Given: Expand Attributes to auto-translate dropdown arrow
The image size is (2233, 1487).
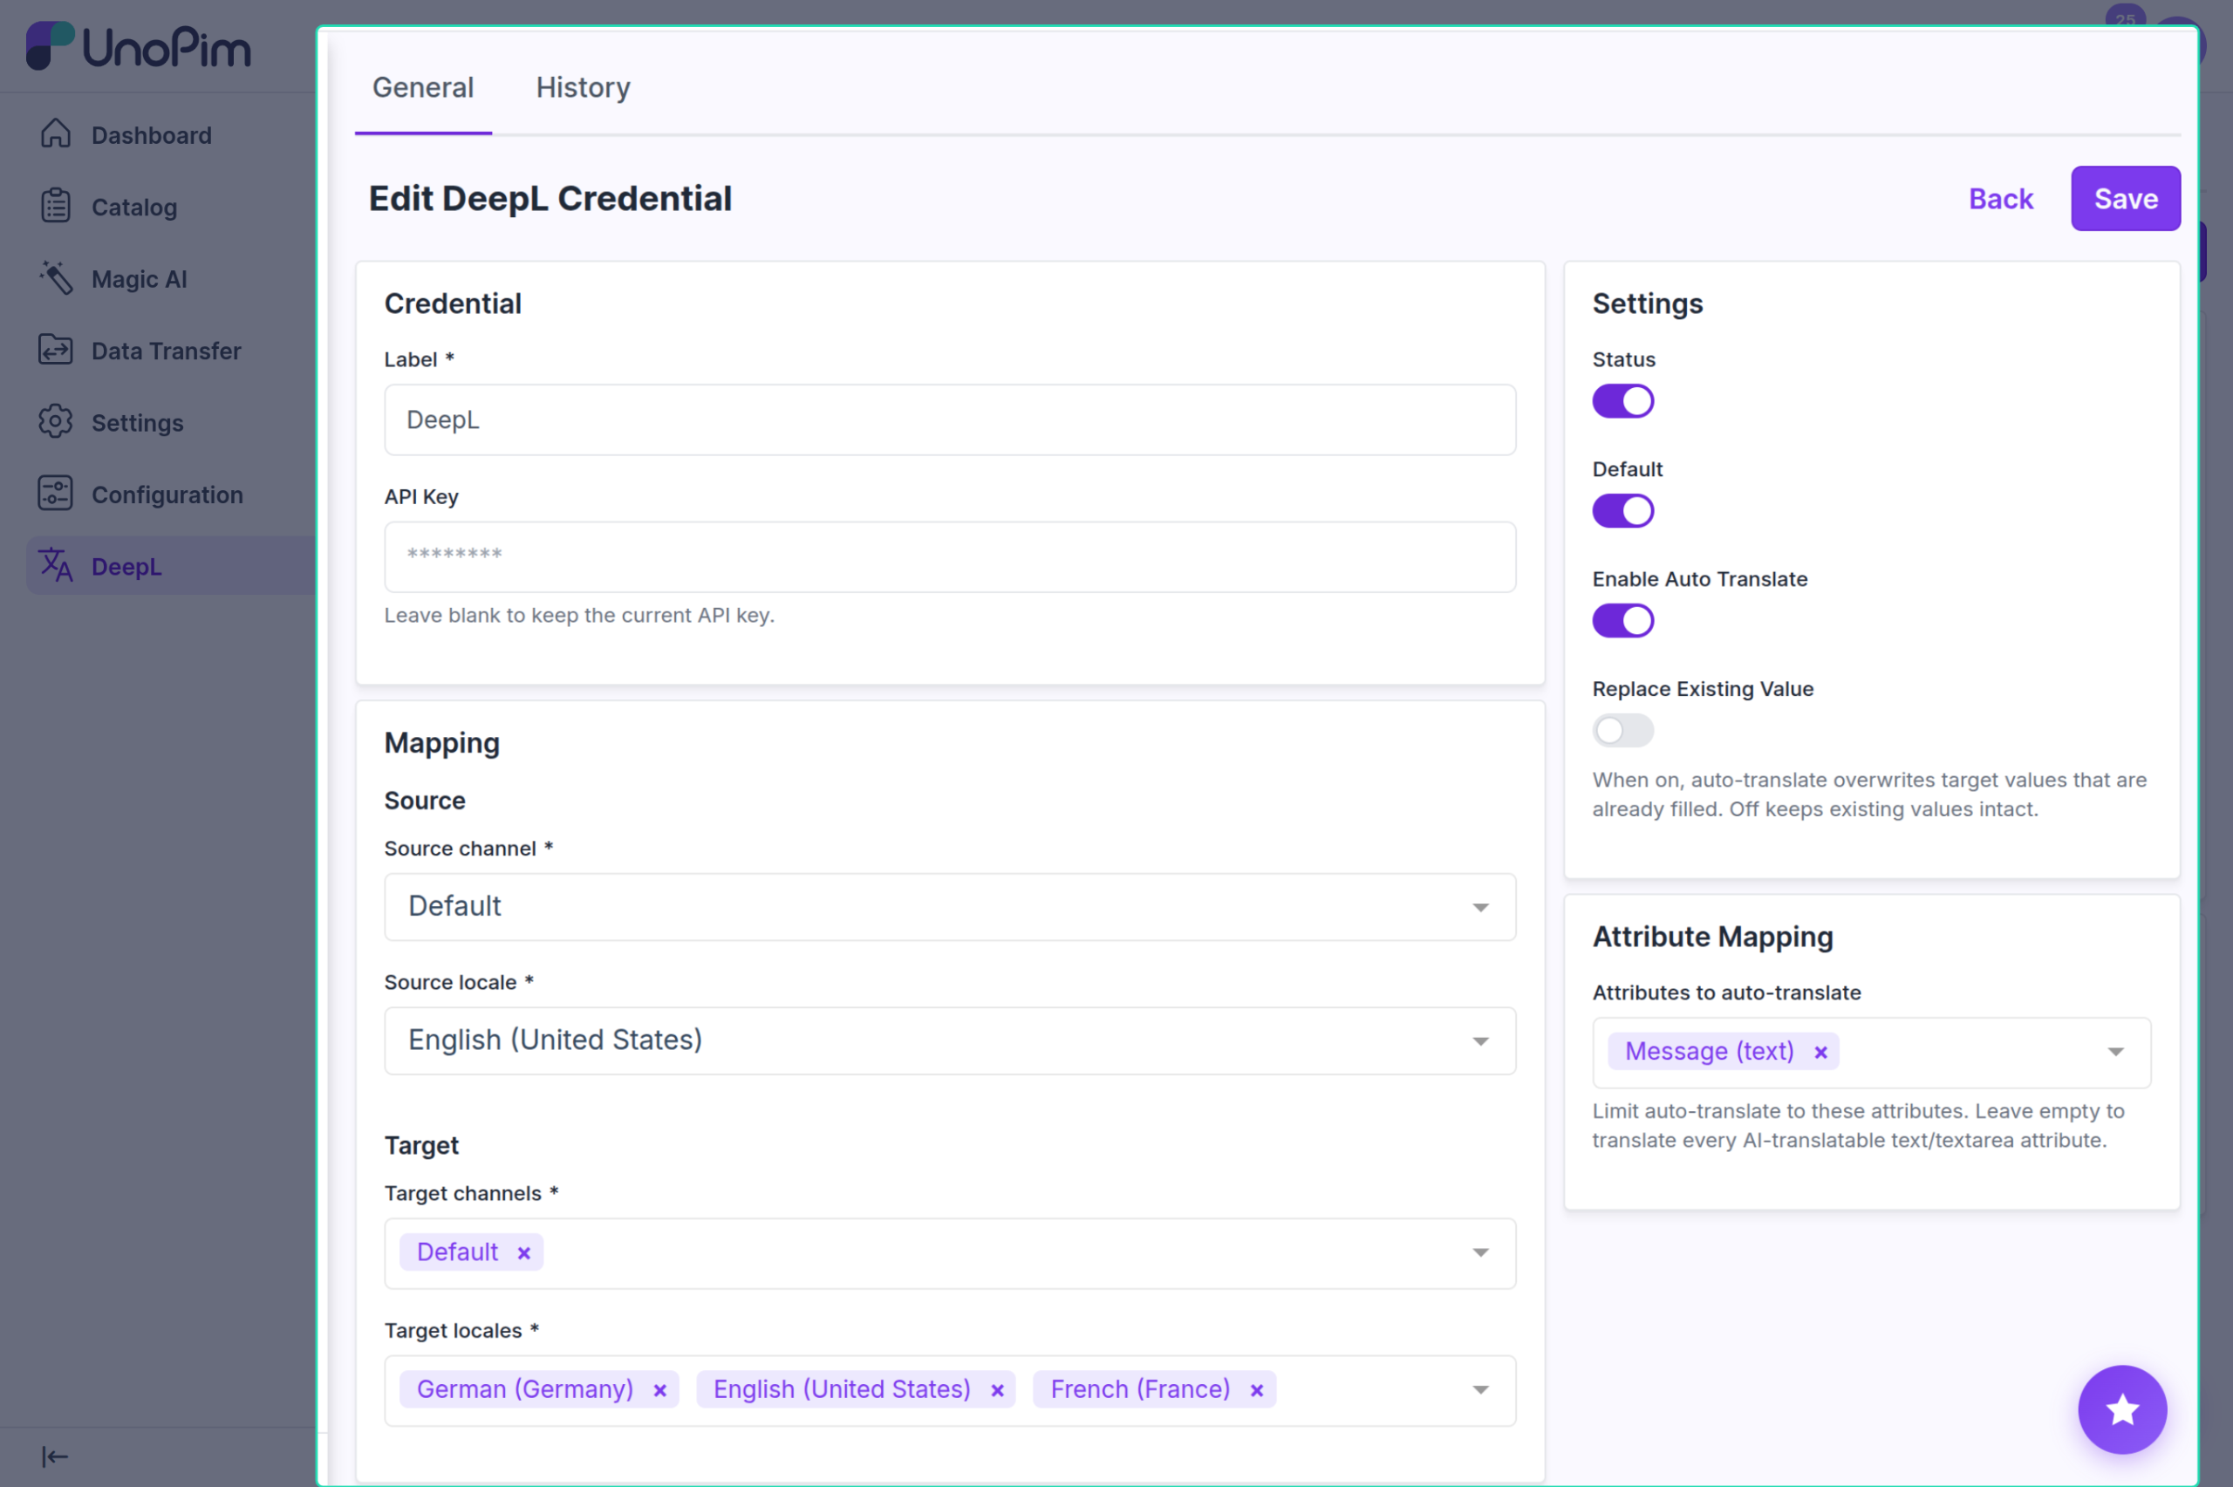Looking at the screenshot, I should click(x=2115, y=1053).
